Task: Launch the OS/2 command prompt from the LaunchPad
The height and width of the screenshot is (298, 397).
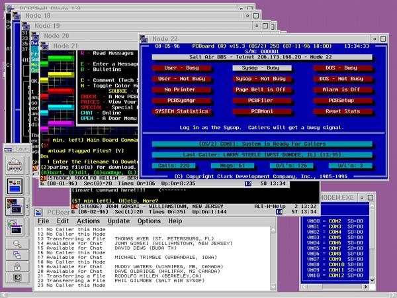Action: (x=15, y=207)
